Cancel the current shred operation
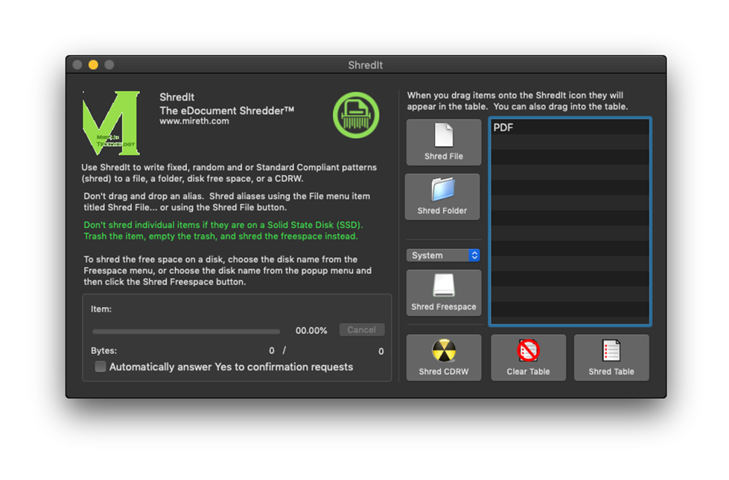The height and width of the screenshot is (480, 729). 362,329
